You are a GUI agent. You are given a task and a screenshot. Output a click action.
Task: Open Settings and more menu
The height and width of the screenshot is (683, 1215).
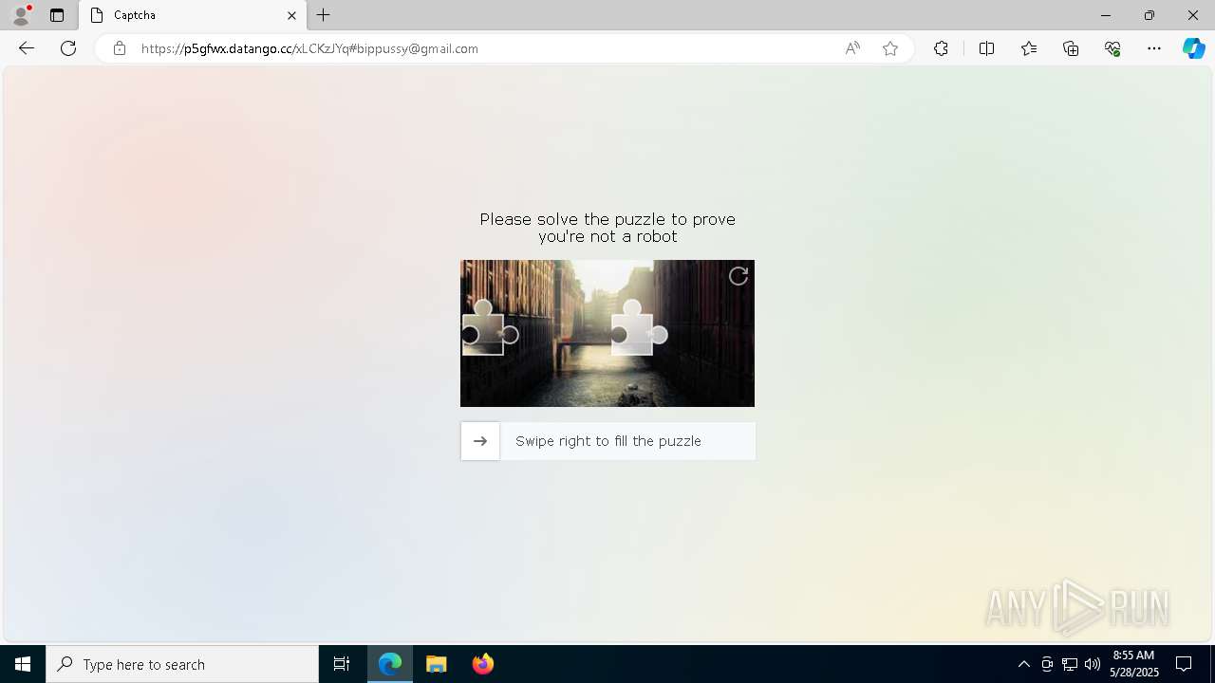1154,48
